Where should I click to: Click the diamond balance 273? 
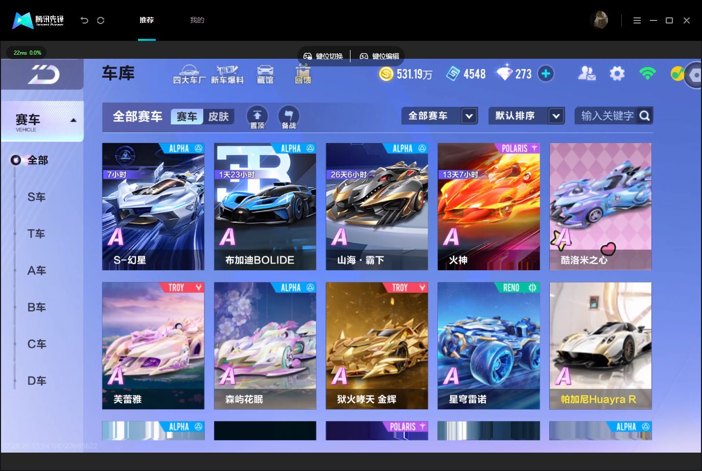514,74
